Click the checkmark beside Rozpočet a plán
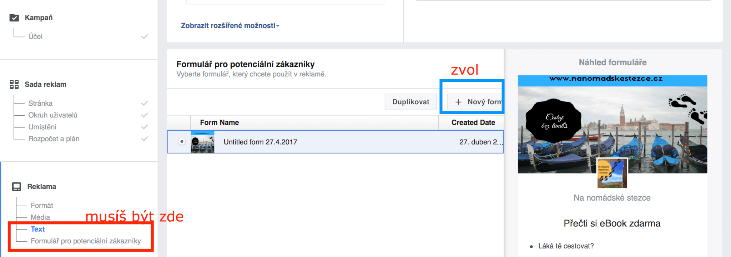Viewport: 731px width, 257px height. point(145,139)
